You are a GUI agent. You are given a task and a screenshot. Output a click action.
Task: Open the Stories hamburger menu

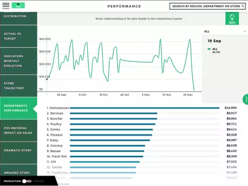(6, 6)
